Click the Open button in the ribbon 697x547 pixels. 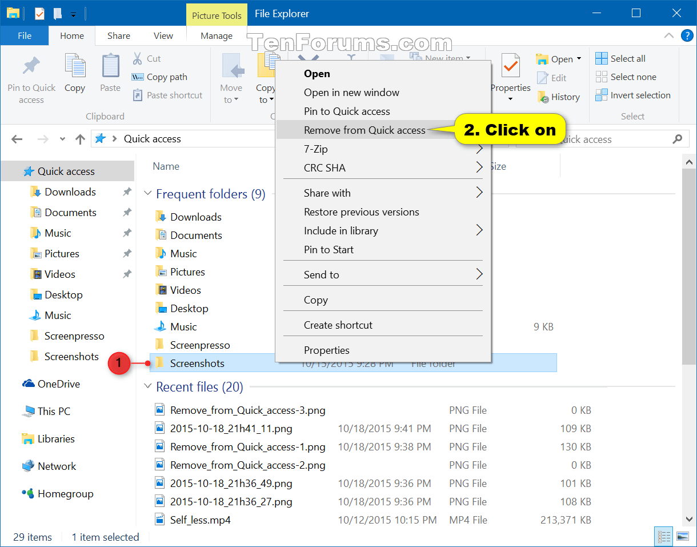(554, 59)
